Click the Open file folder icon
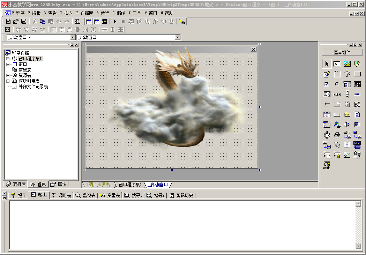366x255 pixels. pyautogui.click(x=16, y=22)
